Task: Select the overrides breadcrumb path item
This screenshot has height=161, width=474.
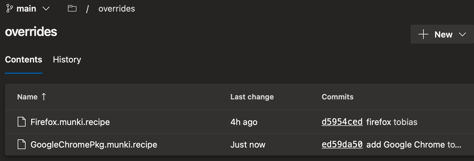Action: [x=116, y=9]
